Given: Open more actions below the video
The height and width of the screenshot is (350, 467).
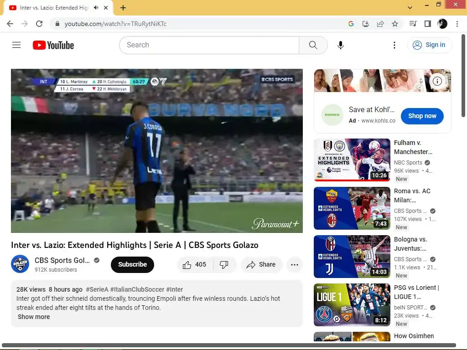Looking at the screenshot, I should pos(295,264).
